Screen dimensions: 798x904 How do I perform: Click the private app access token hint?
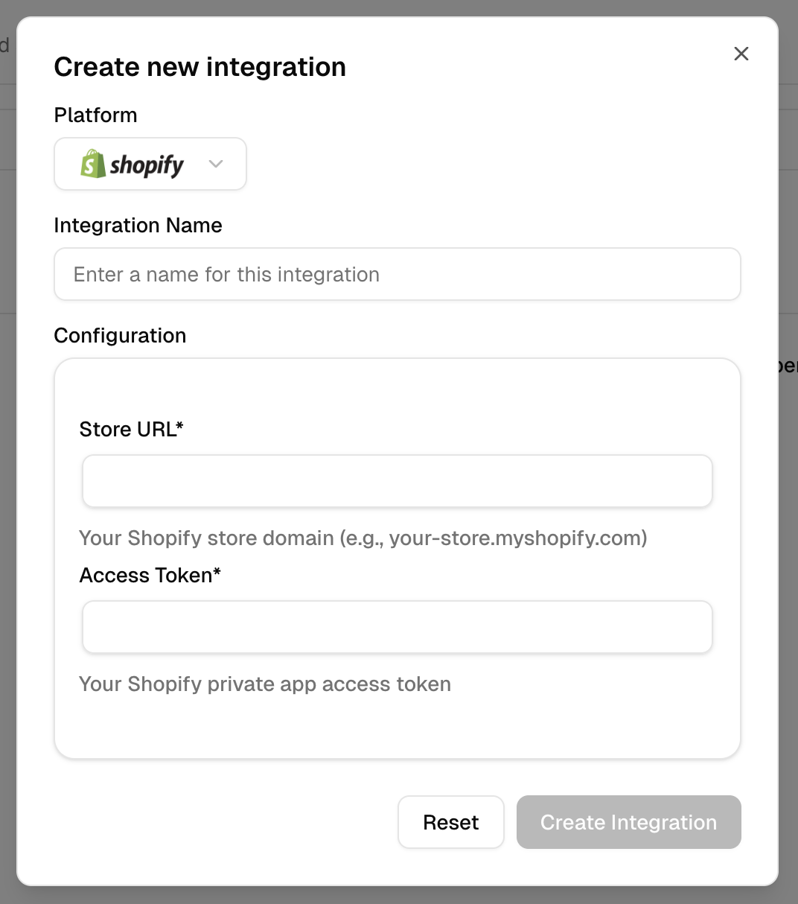coord(264,684)
